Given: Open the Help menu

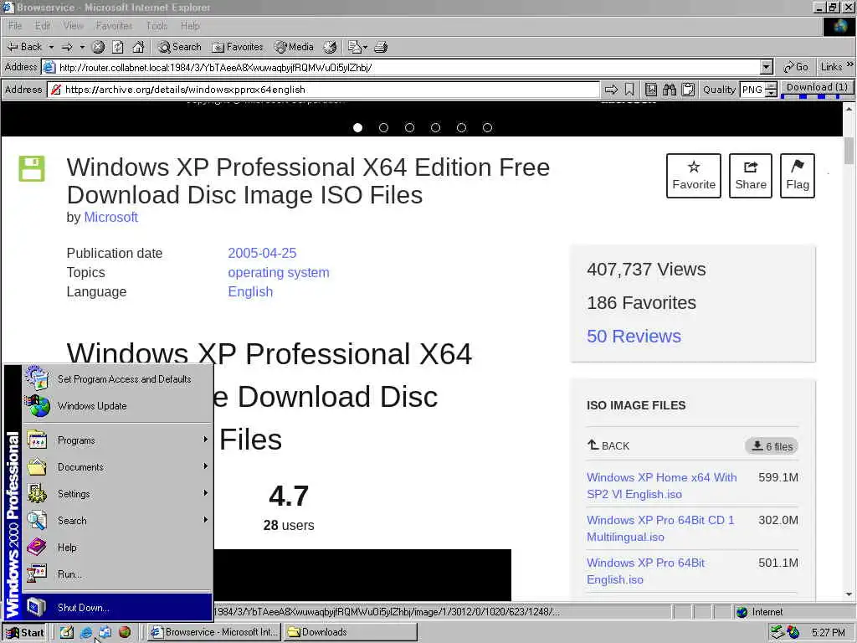Looking at the screenshot, I should [190, 26].
